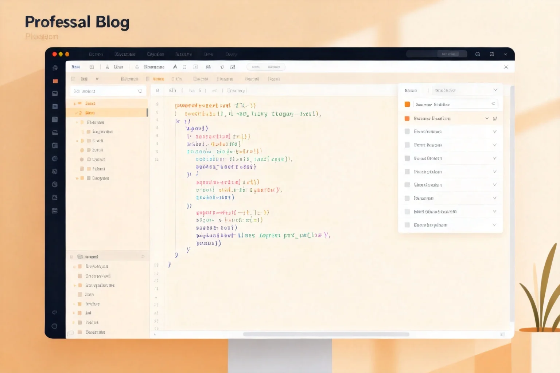Select the orange highlighted tab above the code editor
Viewport: 560px width, 373px height.
click(159, 79)
